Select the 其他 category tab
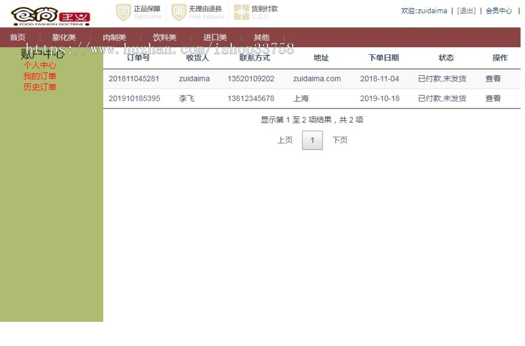 pyautogui.click(x=261, y=37)
